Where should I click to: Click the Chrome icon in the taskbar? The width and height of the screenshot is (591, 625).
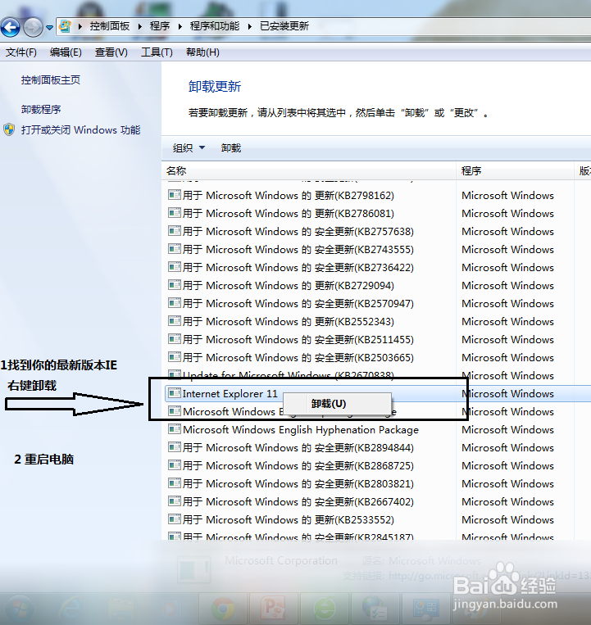pyautogui.click(x=223, y=609)
